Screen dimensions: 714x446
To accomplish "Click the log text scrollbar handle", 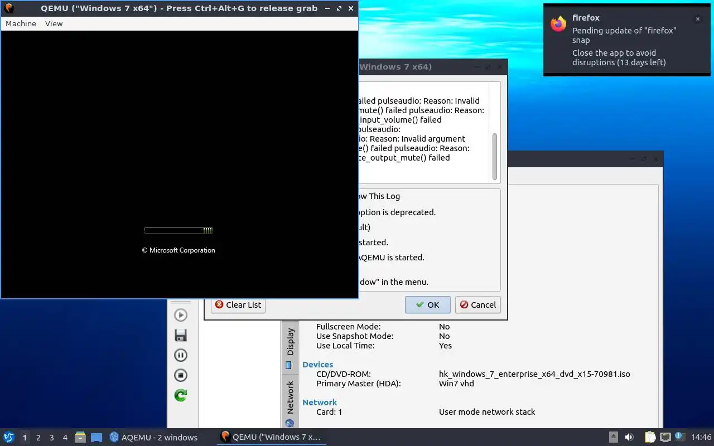I will (494, 156).
